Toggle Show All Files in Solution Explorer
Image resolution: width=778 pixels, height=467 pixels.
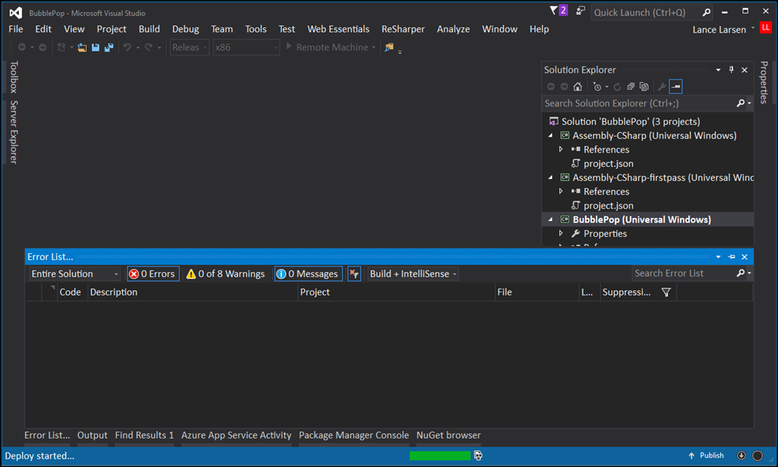(644, 87)
